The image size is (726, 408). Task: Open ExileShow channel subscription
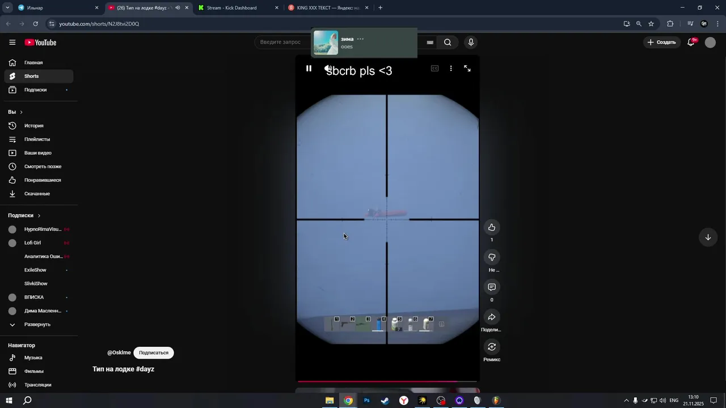click(39, 270)
